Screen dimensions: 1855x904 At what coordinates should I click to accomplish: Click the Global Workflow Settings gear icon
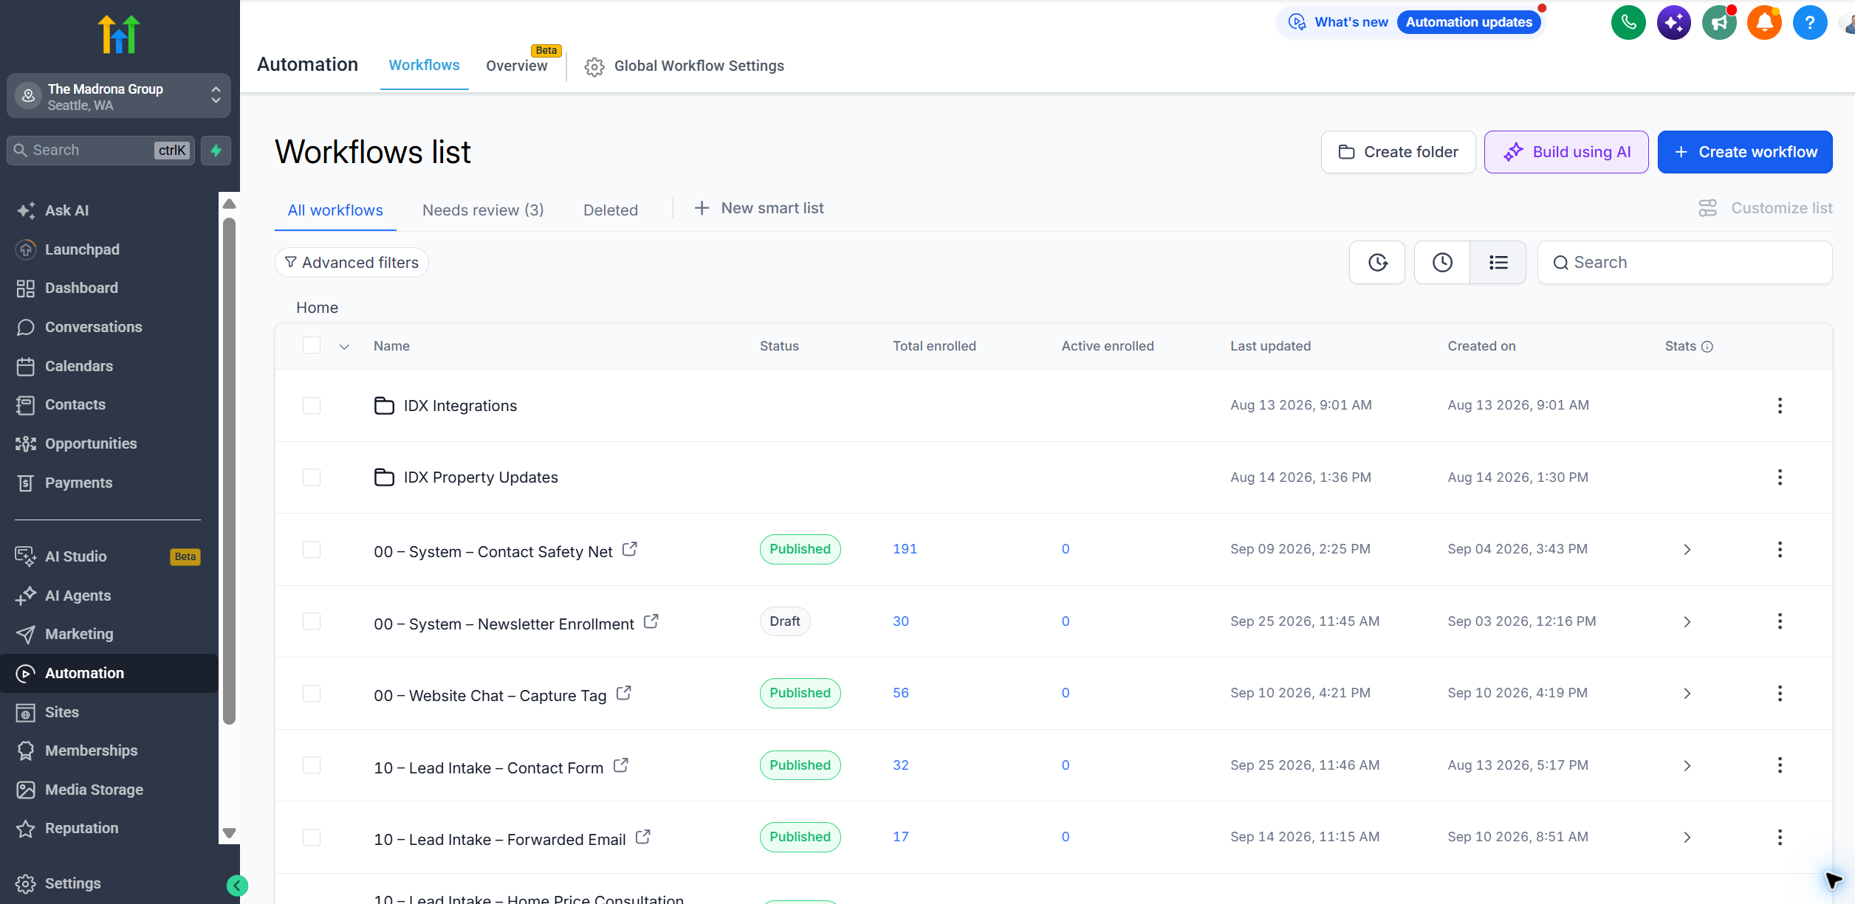click(x=594, y=66)
